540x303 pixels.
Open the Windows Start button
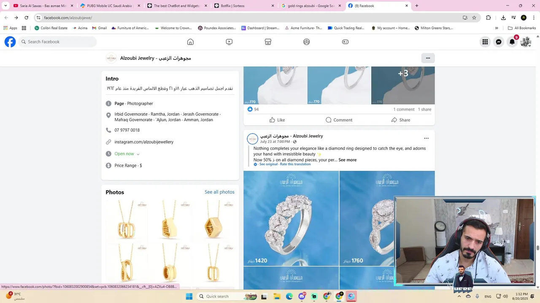(189, 296)
